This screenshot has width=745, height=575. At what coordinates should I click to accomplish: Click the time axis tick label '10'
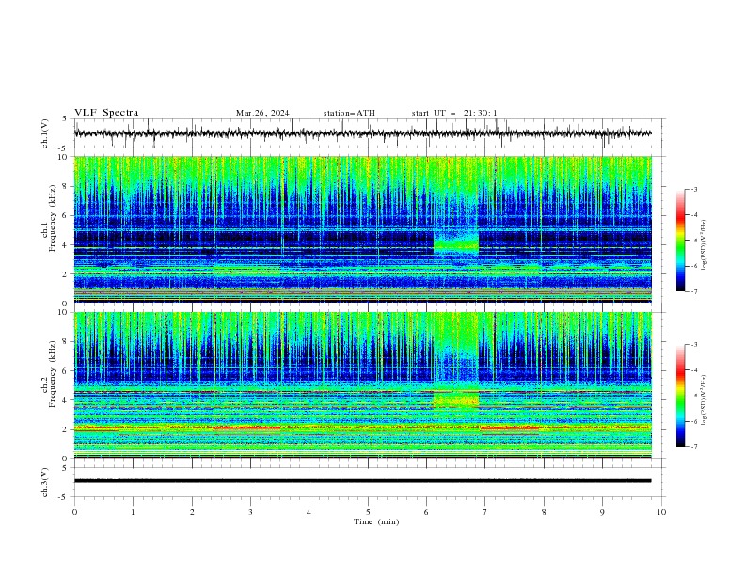coord(661,512)
